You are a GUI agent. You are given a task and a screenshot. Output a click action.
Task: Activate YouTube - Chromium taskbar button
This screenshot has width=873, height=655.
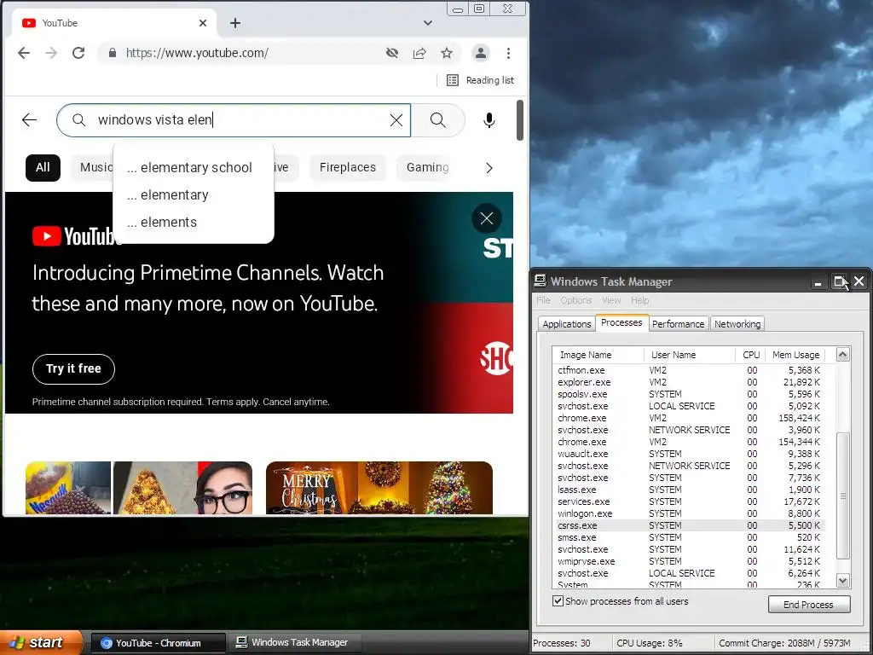158,643
